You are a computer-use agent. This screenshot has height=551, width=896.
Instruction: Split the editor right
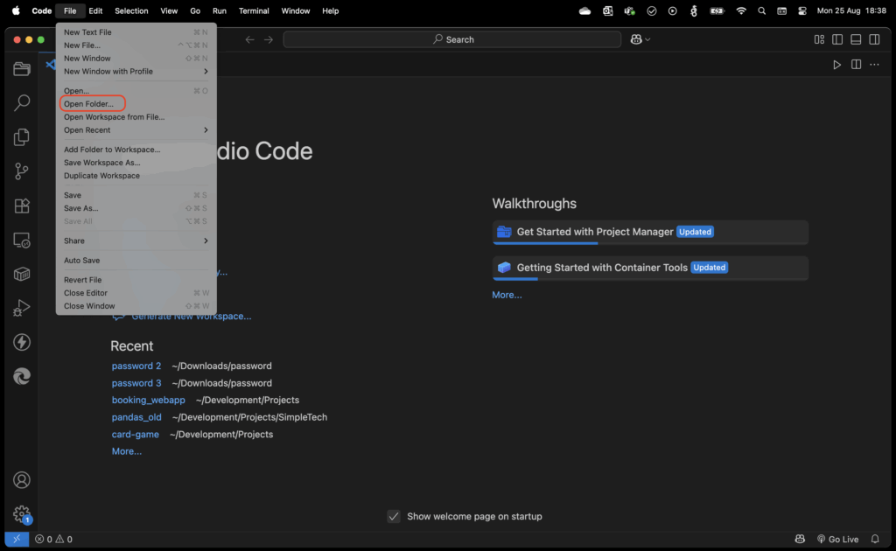(x=856, y=65)
